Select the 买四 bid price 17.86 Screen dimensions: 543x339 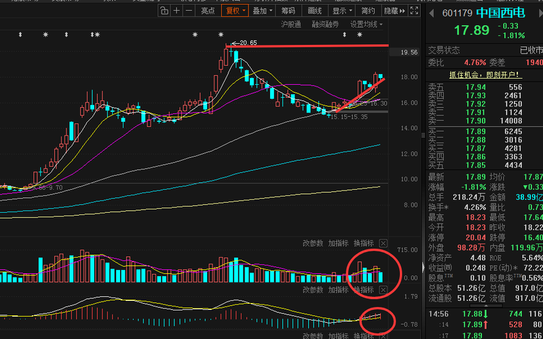tap(476, 157)
